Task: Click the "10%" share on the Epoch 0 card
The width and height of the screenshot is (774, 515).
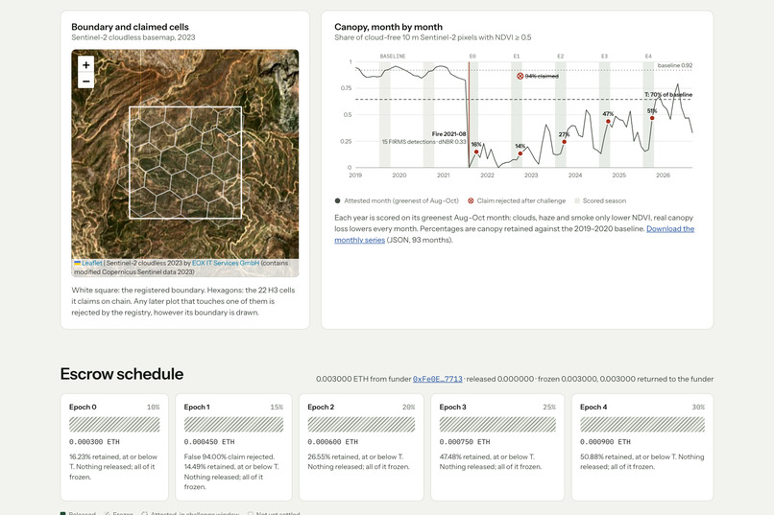Action: click(x=153, y=407)
